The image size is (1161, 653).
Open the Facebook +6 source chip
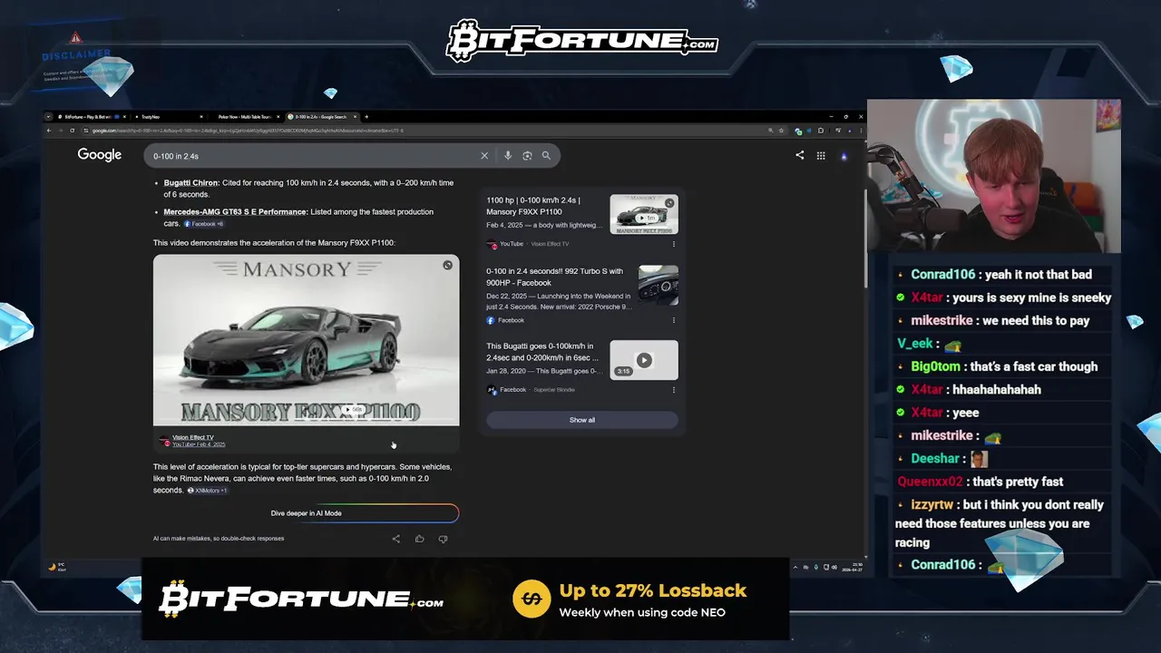(x=204, y=223)
